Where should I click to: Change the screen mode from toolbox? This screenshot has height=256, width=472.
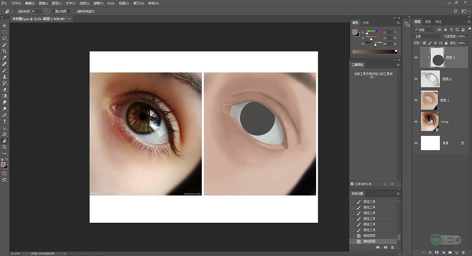5,180
